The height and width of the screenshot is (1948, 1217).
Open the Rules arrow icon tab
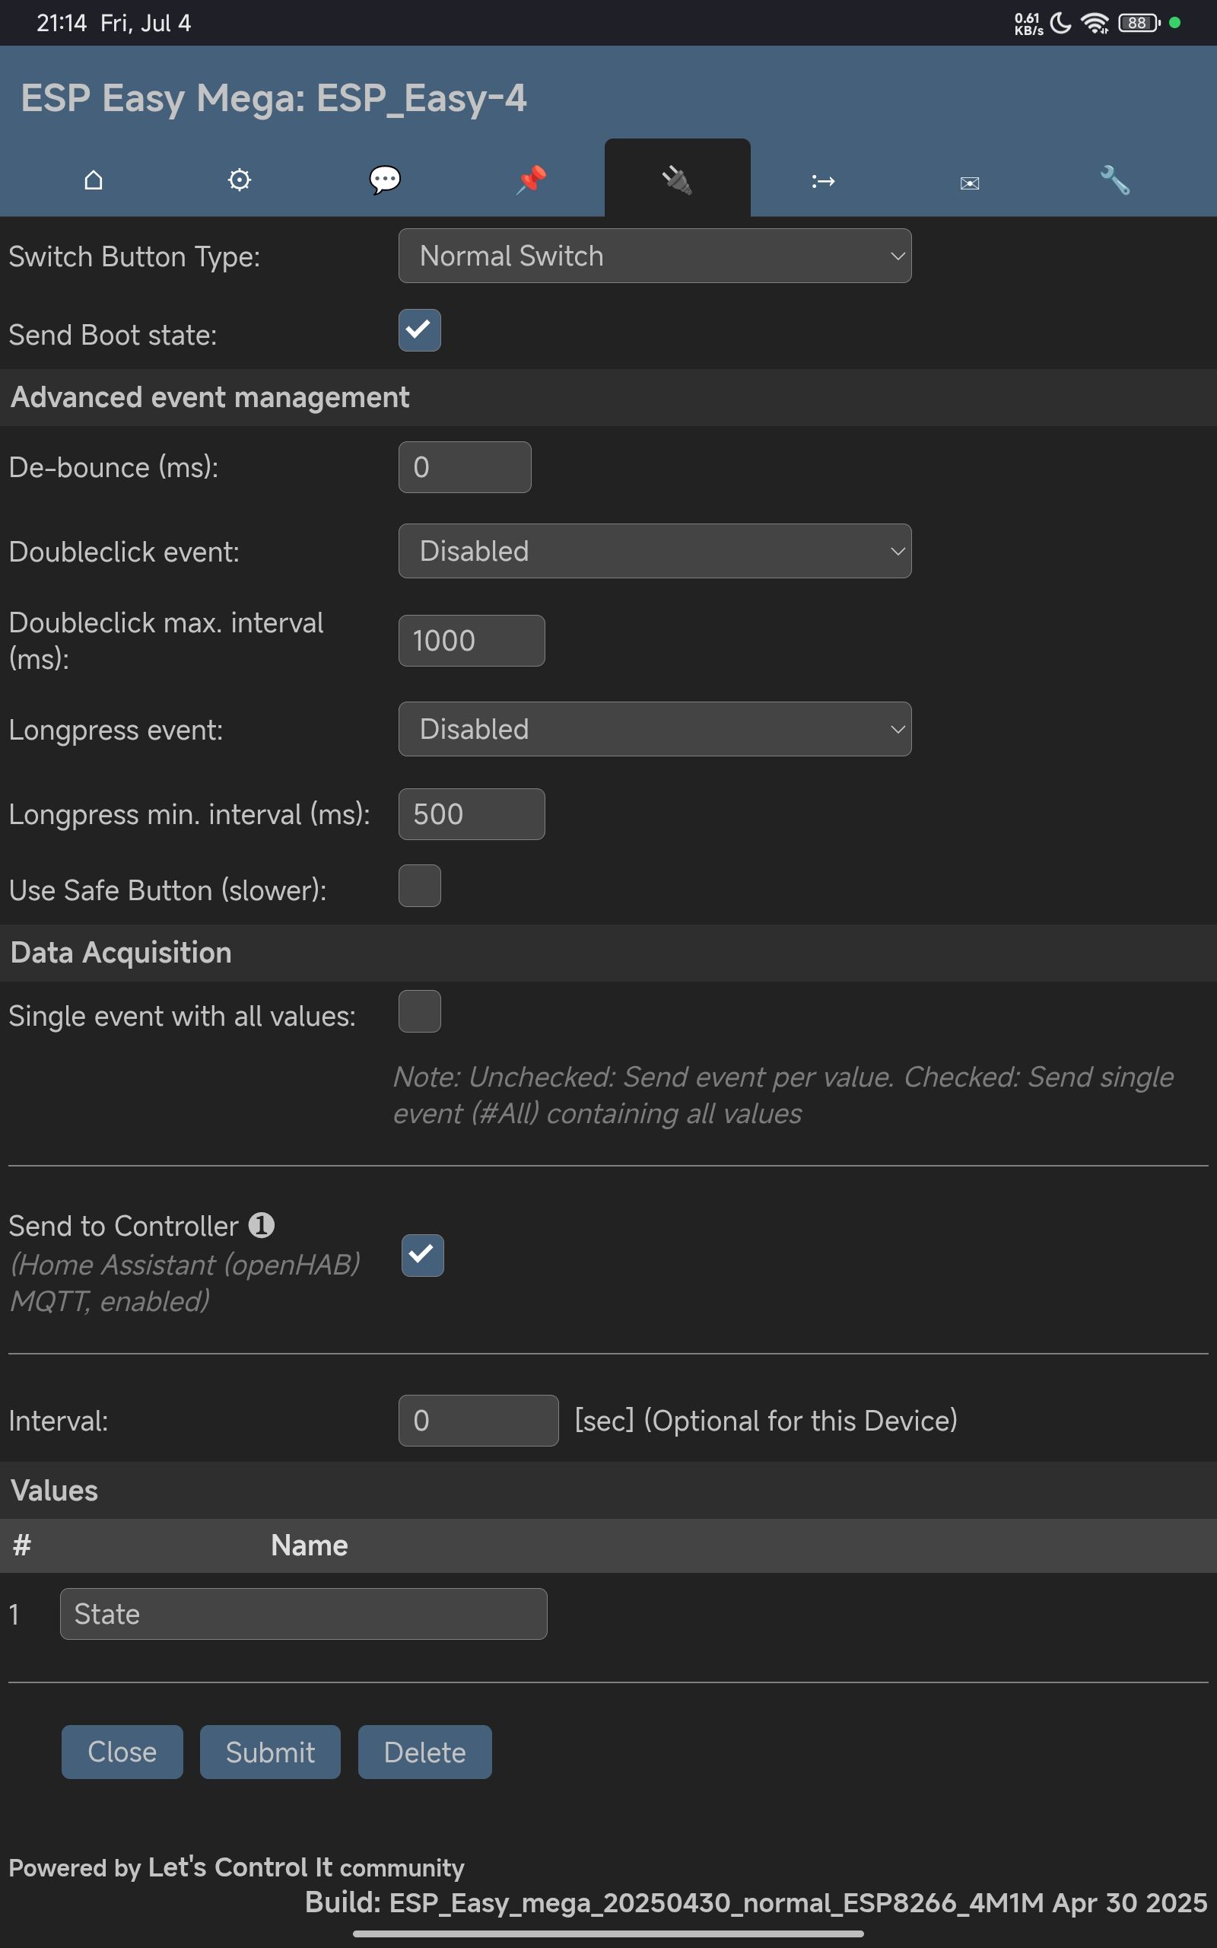(x=822, y=181)
